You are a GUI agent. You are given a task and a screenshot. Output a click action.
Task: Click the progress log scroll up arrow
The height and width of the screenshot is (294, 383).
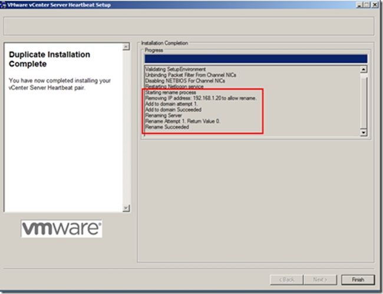click(x=364, y=70)
